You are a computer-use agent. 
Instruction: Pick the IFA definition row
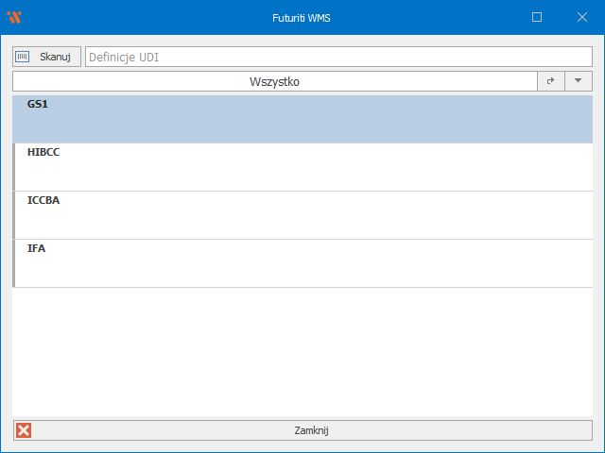302,263
